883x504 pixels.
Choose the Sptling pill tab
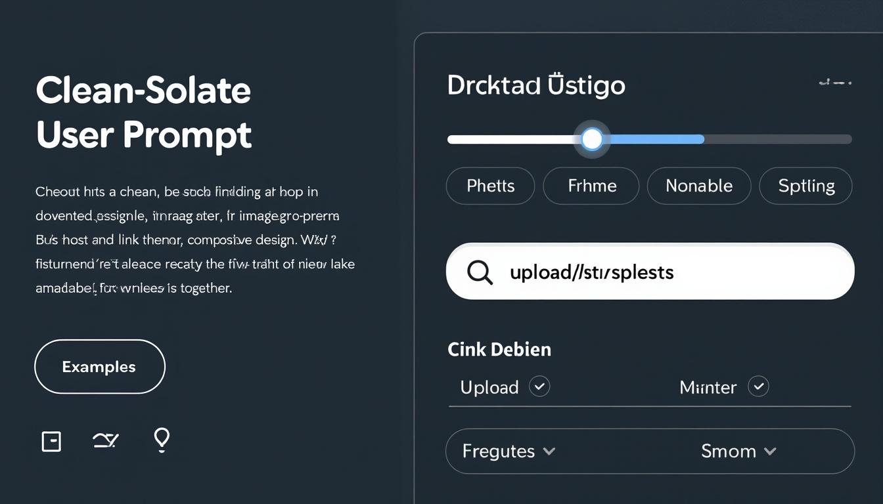tap(806, 186)
